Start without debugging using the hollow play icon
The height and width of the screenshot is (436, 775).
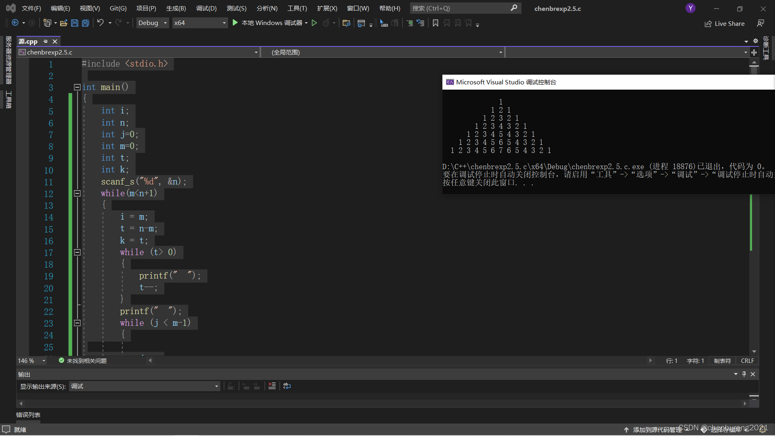click(x=314, y=23)
